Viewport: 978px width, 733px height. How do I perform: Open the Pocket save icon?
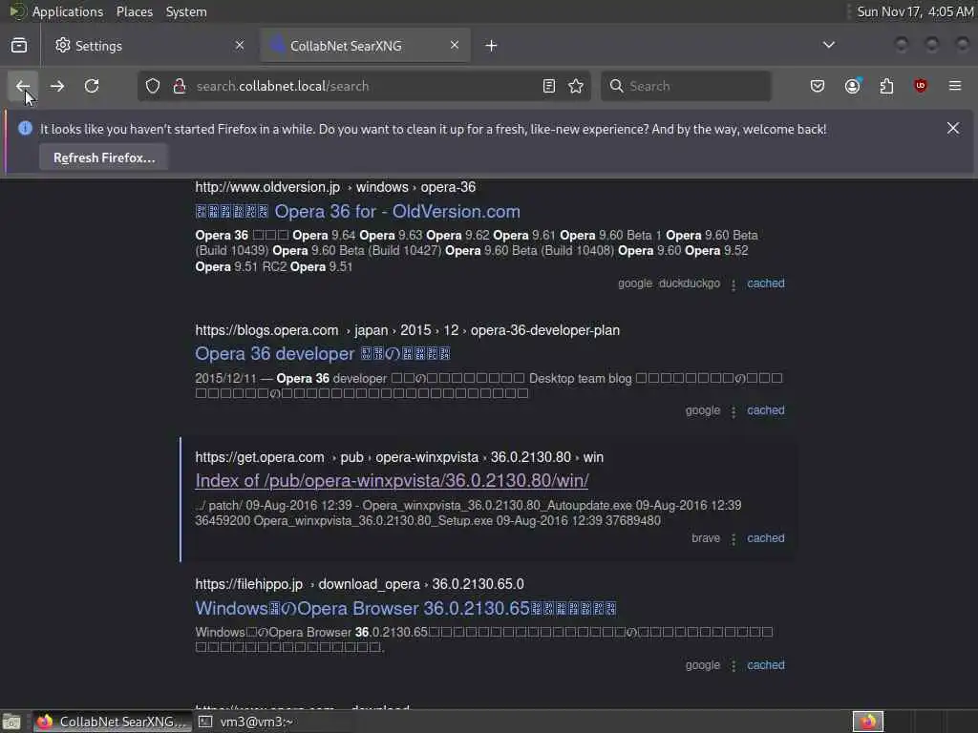[818, 86]
